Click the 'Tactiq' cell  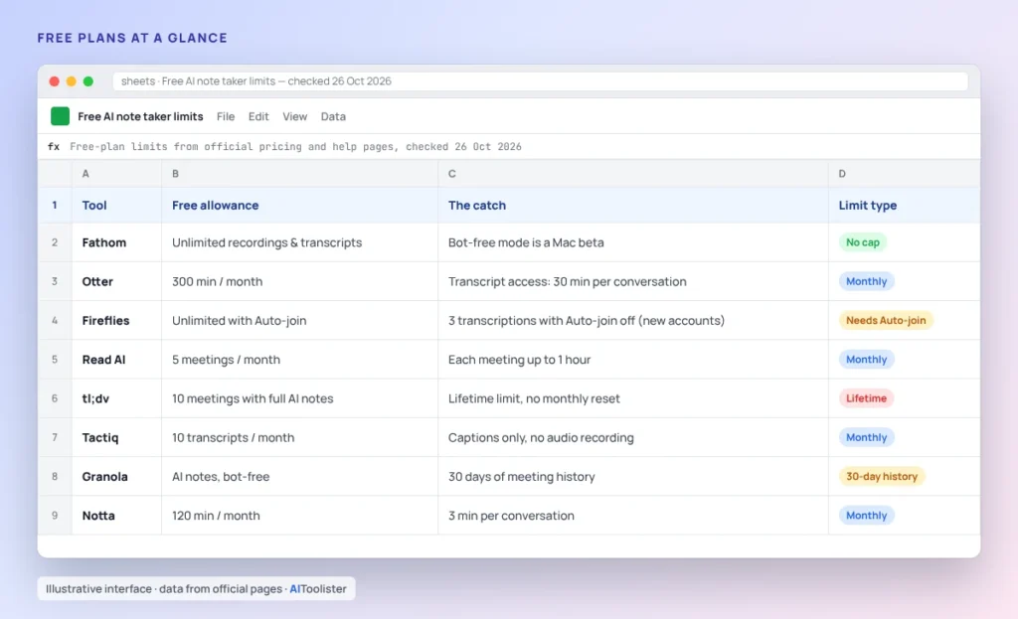[117, 437]
